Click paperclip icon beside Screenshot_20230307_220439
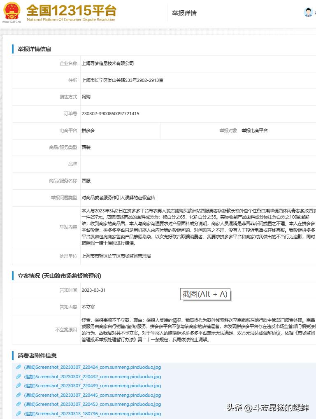316x419 pixels. pyautogui.click(x=19, y=385)
